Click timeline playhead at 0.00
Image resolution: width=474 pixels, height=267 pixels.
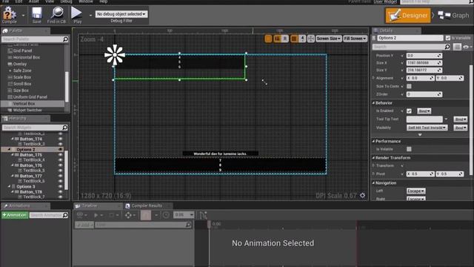click(x=209, y=224)
